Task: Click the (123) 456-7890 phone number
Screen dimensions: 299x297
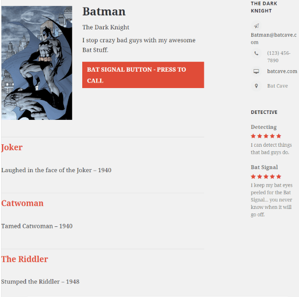Action: [x=279, y=56]
